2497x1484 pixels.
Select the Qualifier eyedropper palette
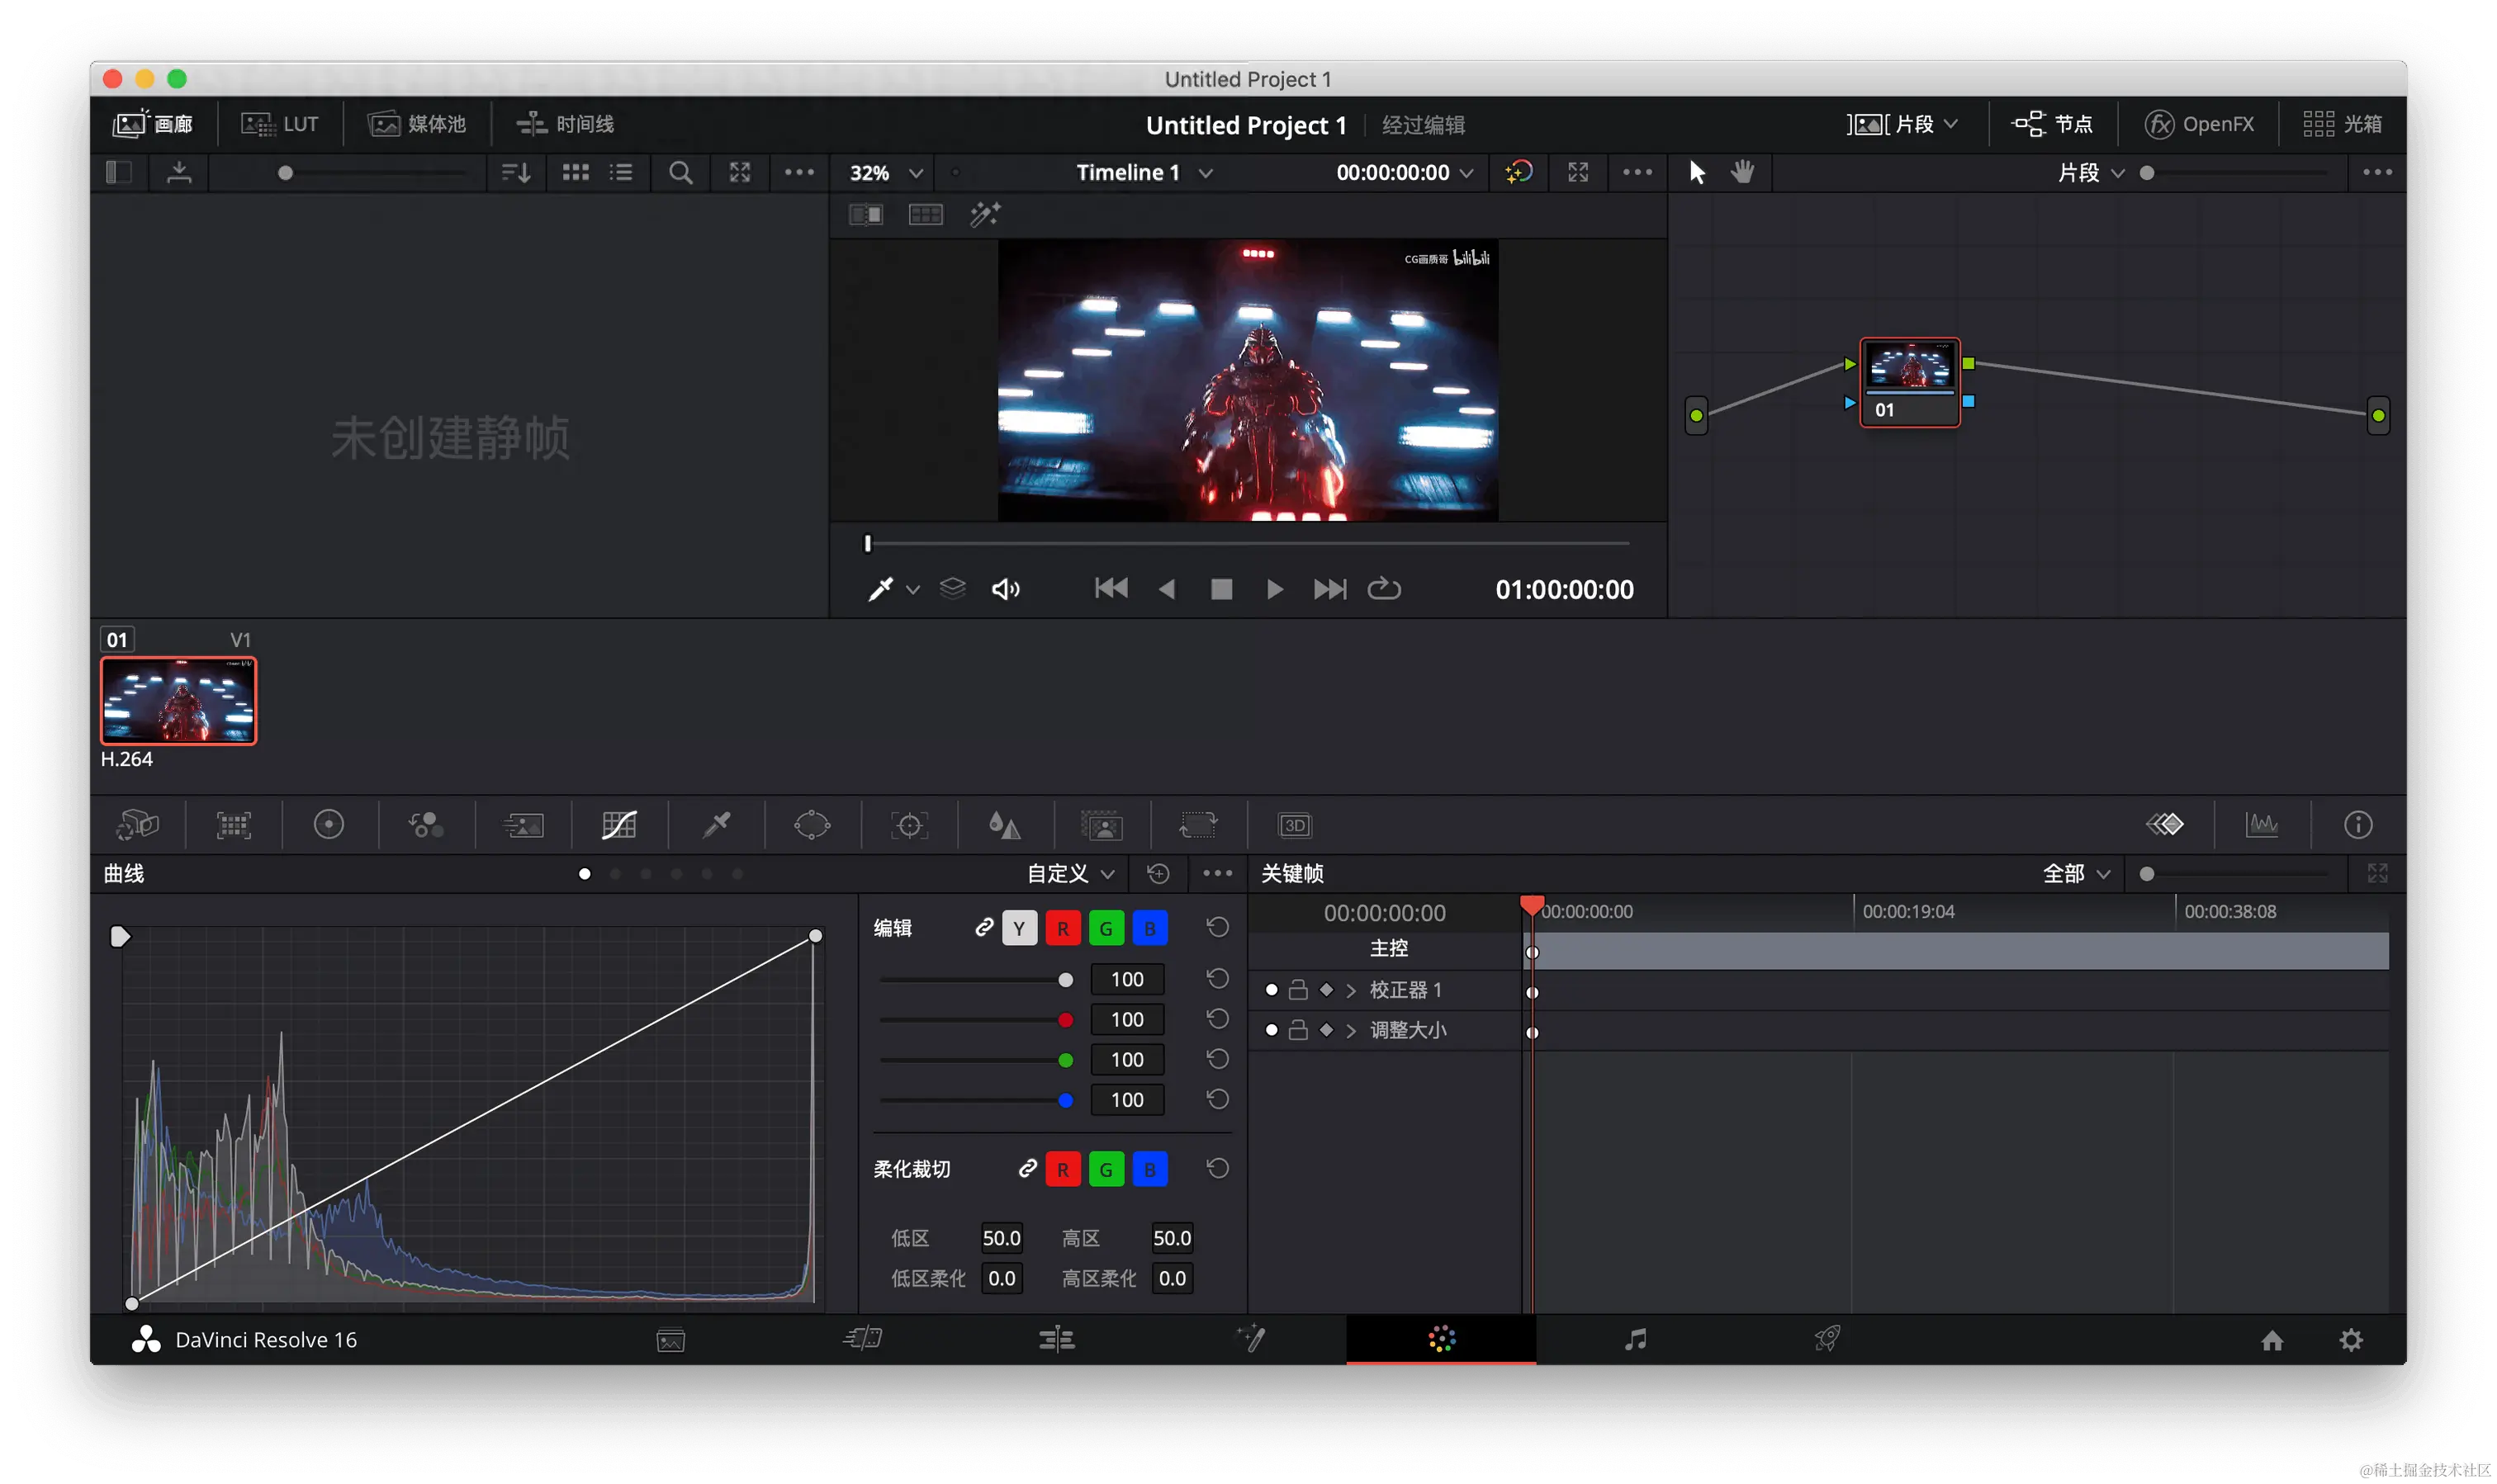[x=716, y=825]
